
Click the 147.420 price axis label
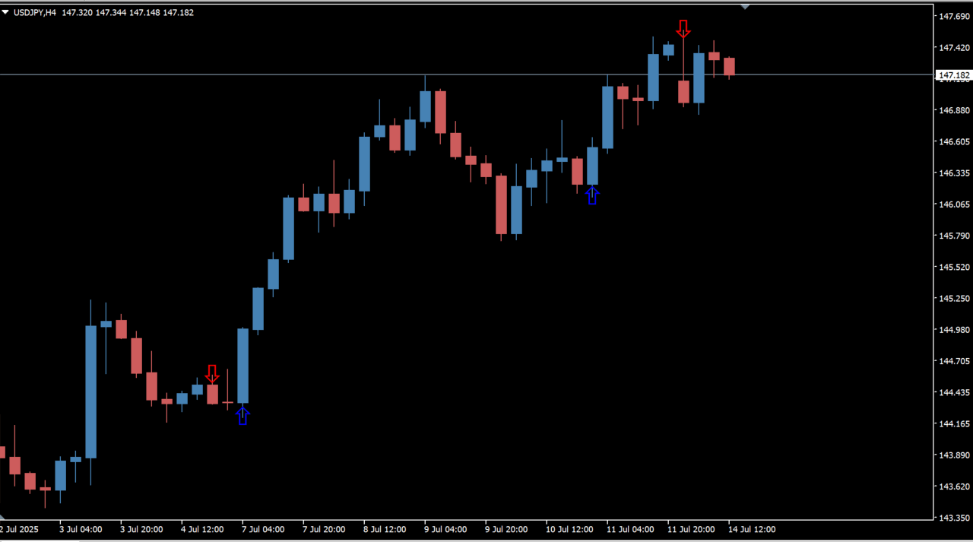point(955,47)
